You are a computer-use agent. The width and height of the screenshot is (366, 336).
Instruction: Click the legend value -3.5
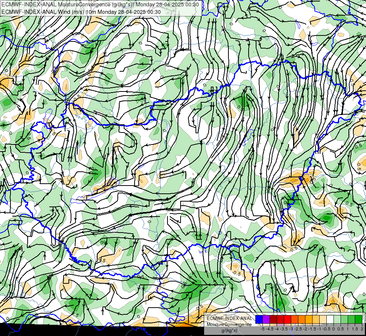284,329
